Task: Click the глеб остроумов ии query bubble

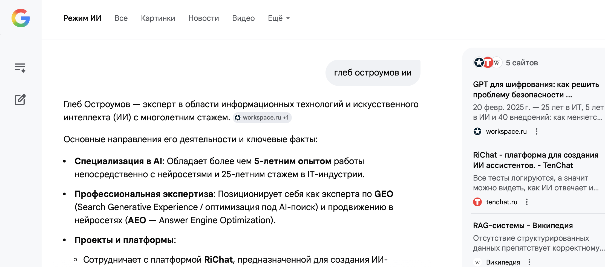Action: pos(373,73)
